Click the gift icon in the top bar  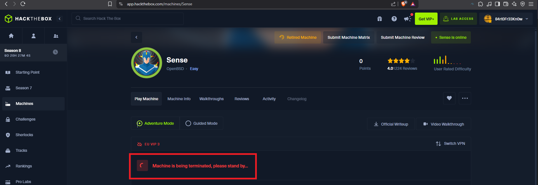[380, 19]
